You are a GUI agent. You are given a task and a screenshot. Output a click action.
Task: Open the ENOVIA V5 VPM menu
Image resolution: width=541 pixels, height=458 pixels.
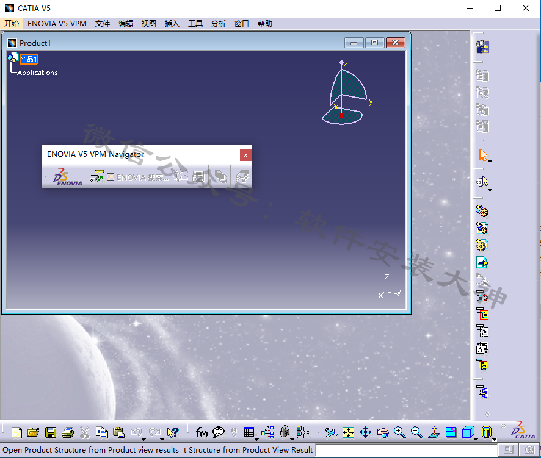coord(57,23)
